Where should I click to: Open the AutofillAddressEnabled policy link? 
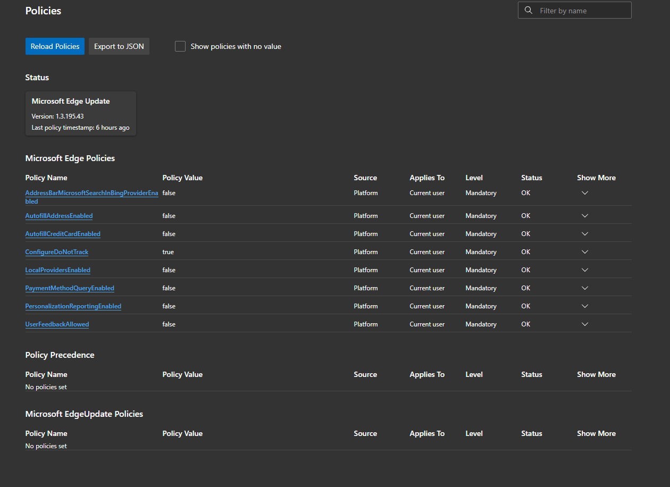pos(59,216)
